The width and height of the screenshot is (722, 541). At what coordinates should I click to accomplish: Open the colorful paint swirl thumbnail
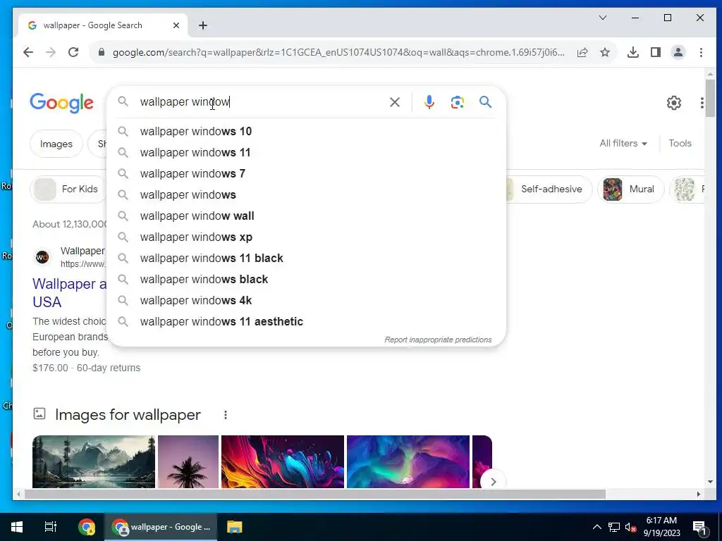pos(283,462)
